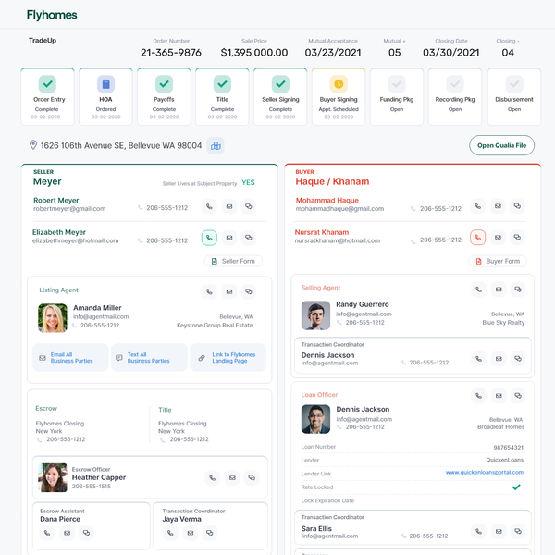Click Randy Guerrero's profile photo

[315, 315]
